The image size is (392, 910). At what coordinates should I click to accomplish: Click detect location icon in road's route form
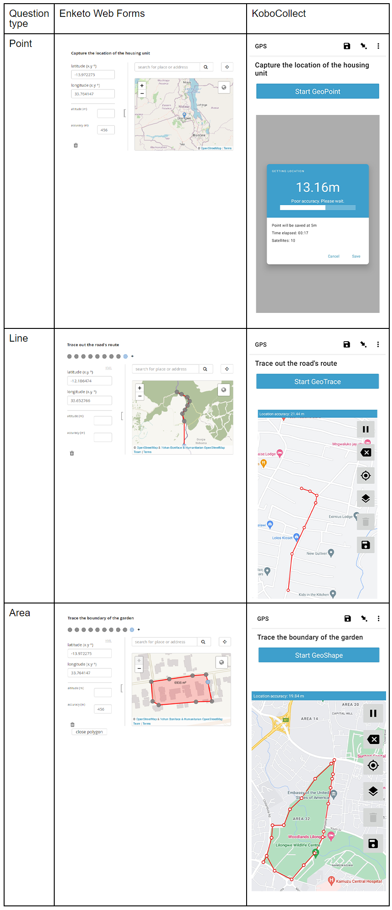pos(227,369)
